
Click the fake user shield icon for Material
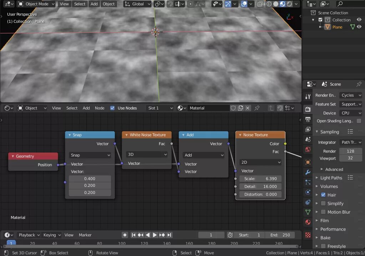(x=233, y=108)
